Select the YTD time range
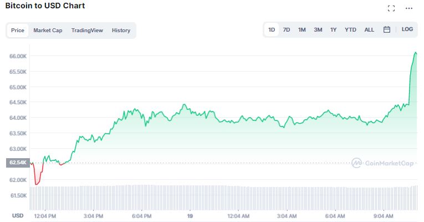Screen dimensions: 424x222 350,30
